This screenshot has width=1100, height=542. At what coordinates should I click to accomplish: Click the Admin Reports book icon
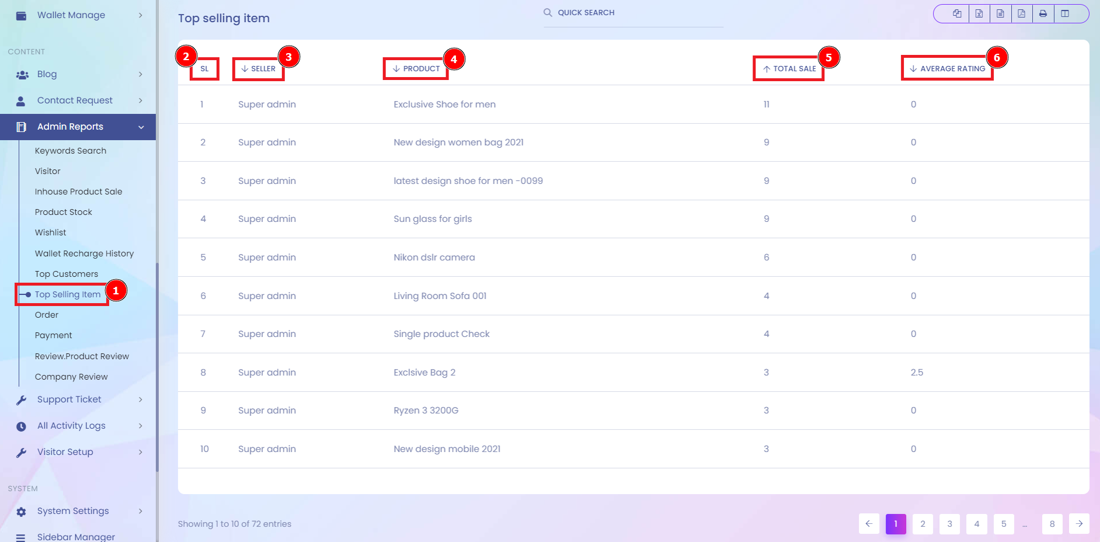(21, 127)
